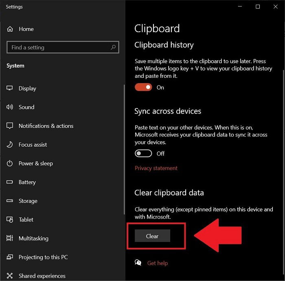
Task: Click the Battery icon in sidebar
Action: (10, 182)
